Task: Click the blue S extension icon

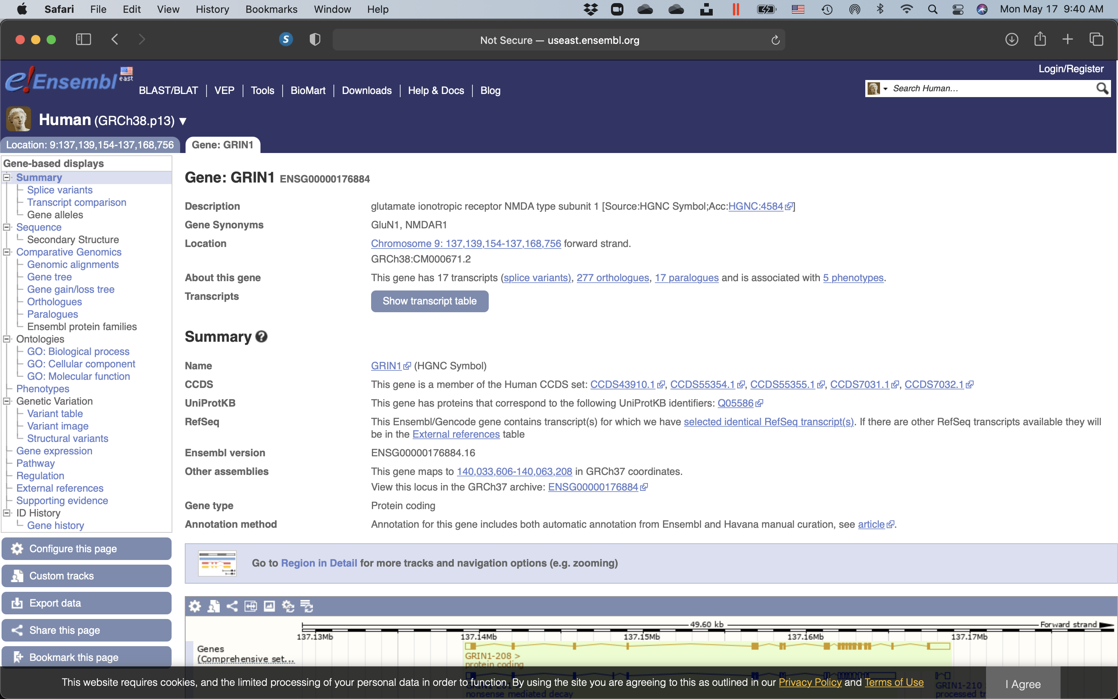Action: 286,39
